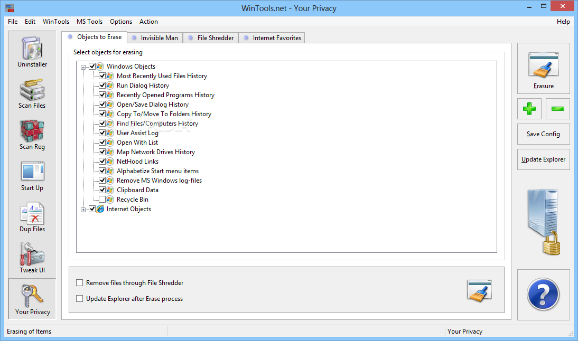Screen dimensions: 578x341
Task: Expand the Internet Objects tree node
Action: pyautogui.click(x=83, y=210)
